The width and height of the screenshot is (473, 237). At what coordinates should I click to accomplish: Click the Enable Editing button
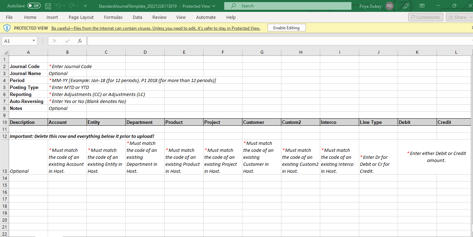click(x=287, y=28)
